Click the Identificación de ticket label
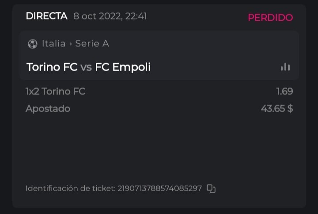The image size is (318, 214). 70,188
